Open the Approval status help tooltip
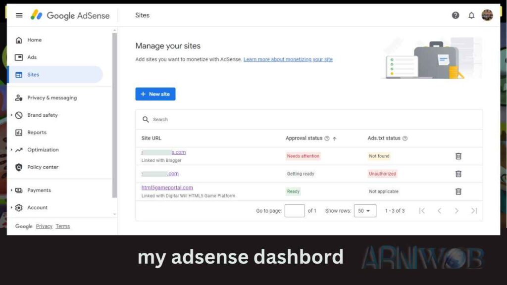Image resolution: width=507 pixels, height=285 pixels. [326, 138]
